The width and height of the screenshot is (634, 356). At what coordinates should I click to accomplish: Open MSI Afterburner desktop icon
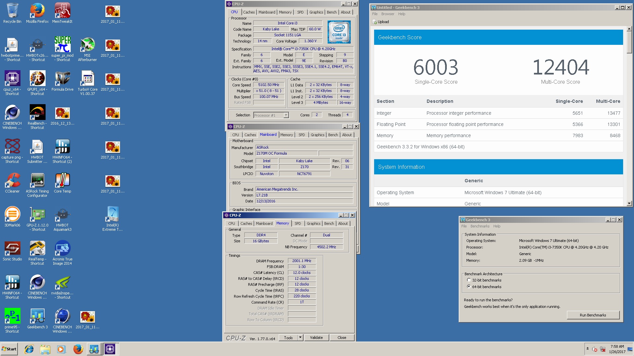tap(88, 49)
